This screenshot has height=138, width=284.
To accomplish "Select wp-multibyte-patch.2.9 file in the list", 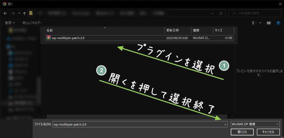I will click(139, 38).
